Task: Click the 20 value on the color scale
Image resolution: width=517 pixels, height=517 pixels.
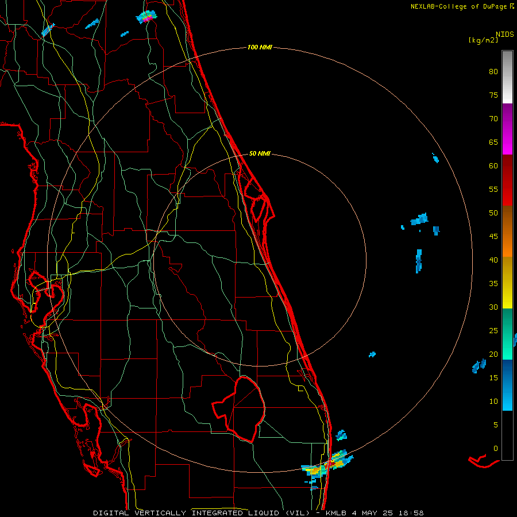Action: point(493,354)
